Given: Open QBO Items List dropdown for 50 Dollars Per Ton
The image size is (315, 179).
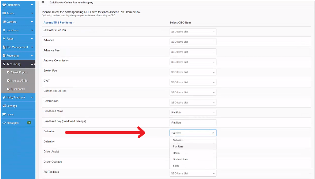Looking at the screenshot, I should coord(193,31).
